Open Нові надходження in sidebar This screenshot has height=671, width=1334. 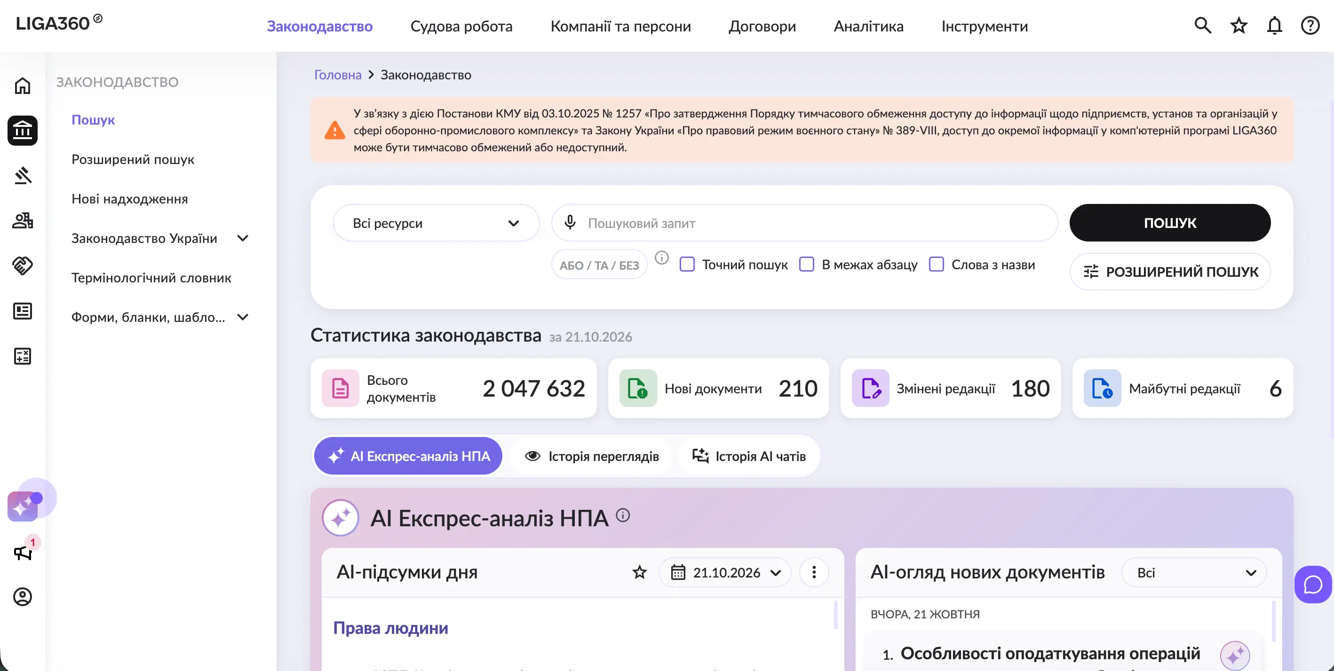coord(129,199)
